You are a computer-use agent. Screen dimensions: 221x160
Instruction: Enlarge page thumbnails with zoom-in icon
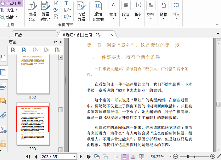pos(13,50)
